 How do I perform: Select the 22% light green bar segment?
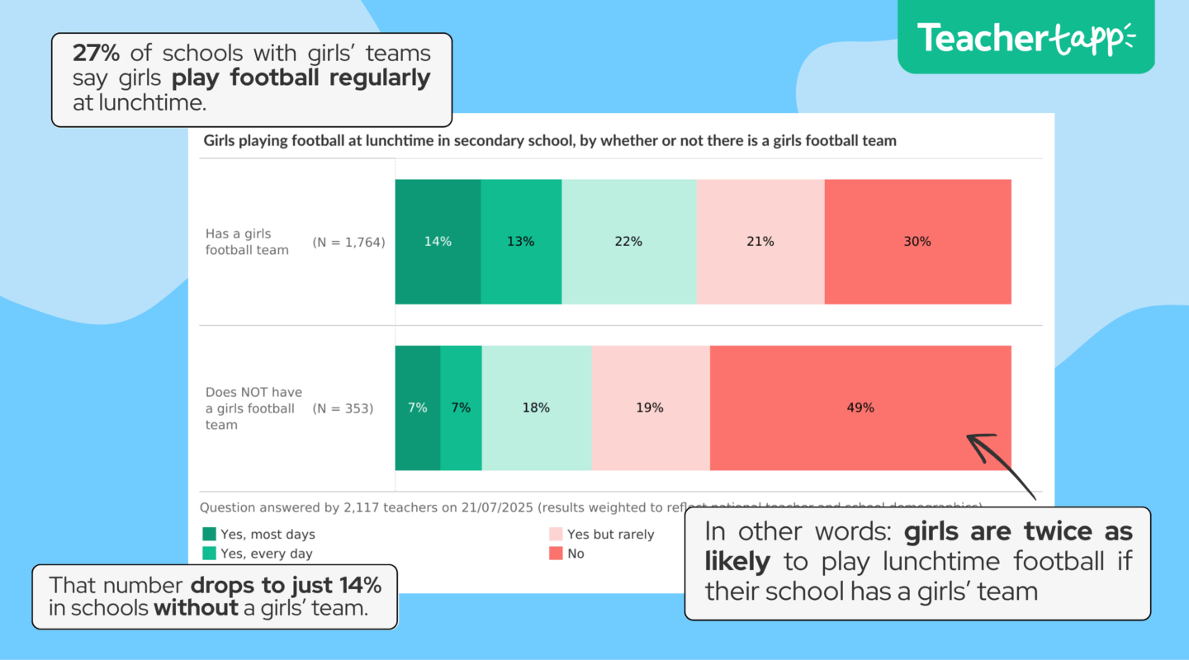(x=628, y=242)
